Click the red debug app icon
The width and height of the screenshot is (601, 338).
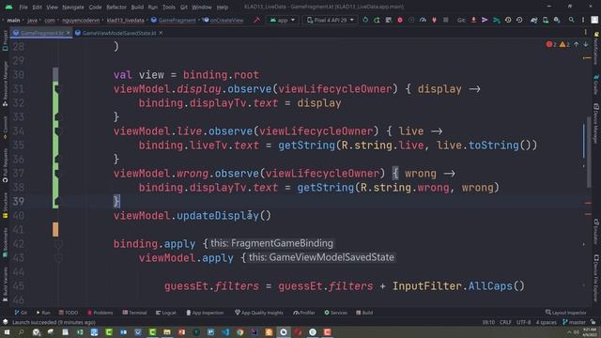point(400,20)
